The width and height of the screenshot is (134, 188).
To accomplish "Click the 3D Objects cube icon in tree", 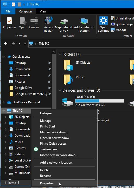I will click(x=11, y=117).
